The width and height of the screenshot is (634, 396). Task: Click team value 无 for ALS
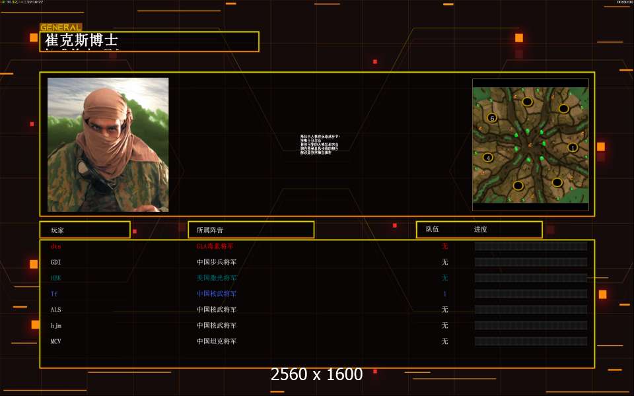444,310
